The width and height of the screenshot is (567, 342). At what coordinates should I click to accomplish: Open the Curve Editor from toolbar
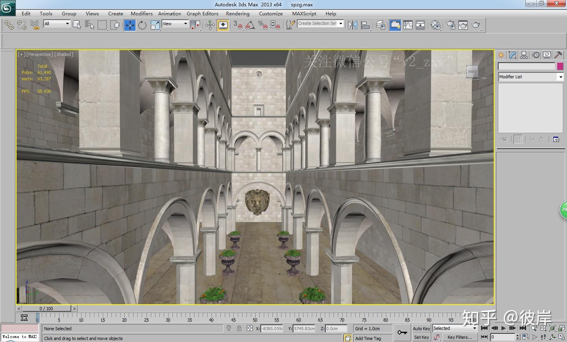tap(408, 25)
